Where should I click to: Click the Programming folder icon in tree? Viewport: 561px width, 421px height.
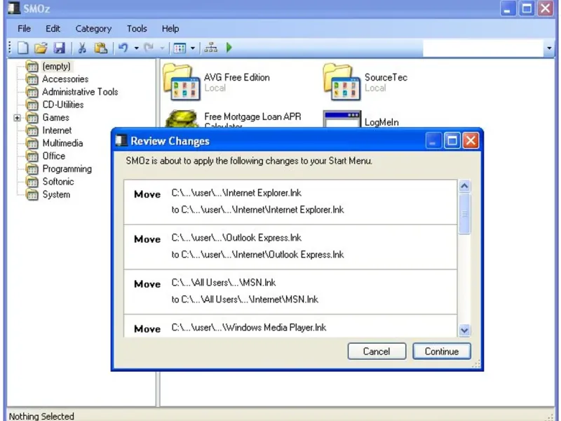tap(32, 169)
